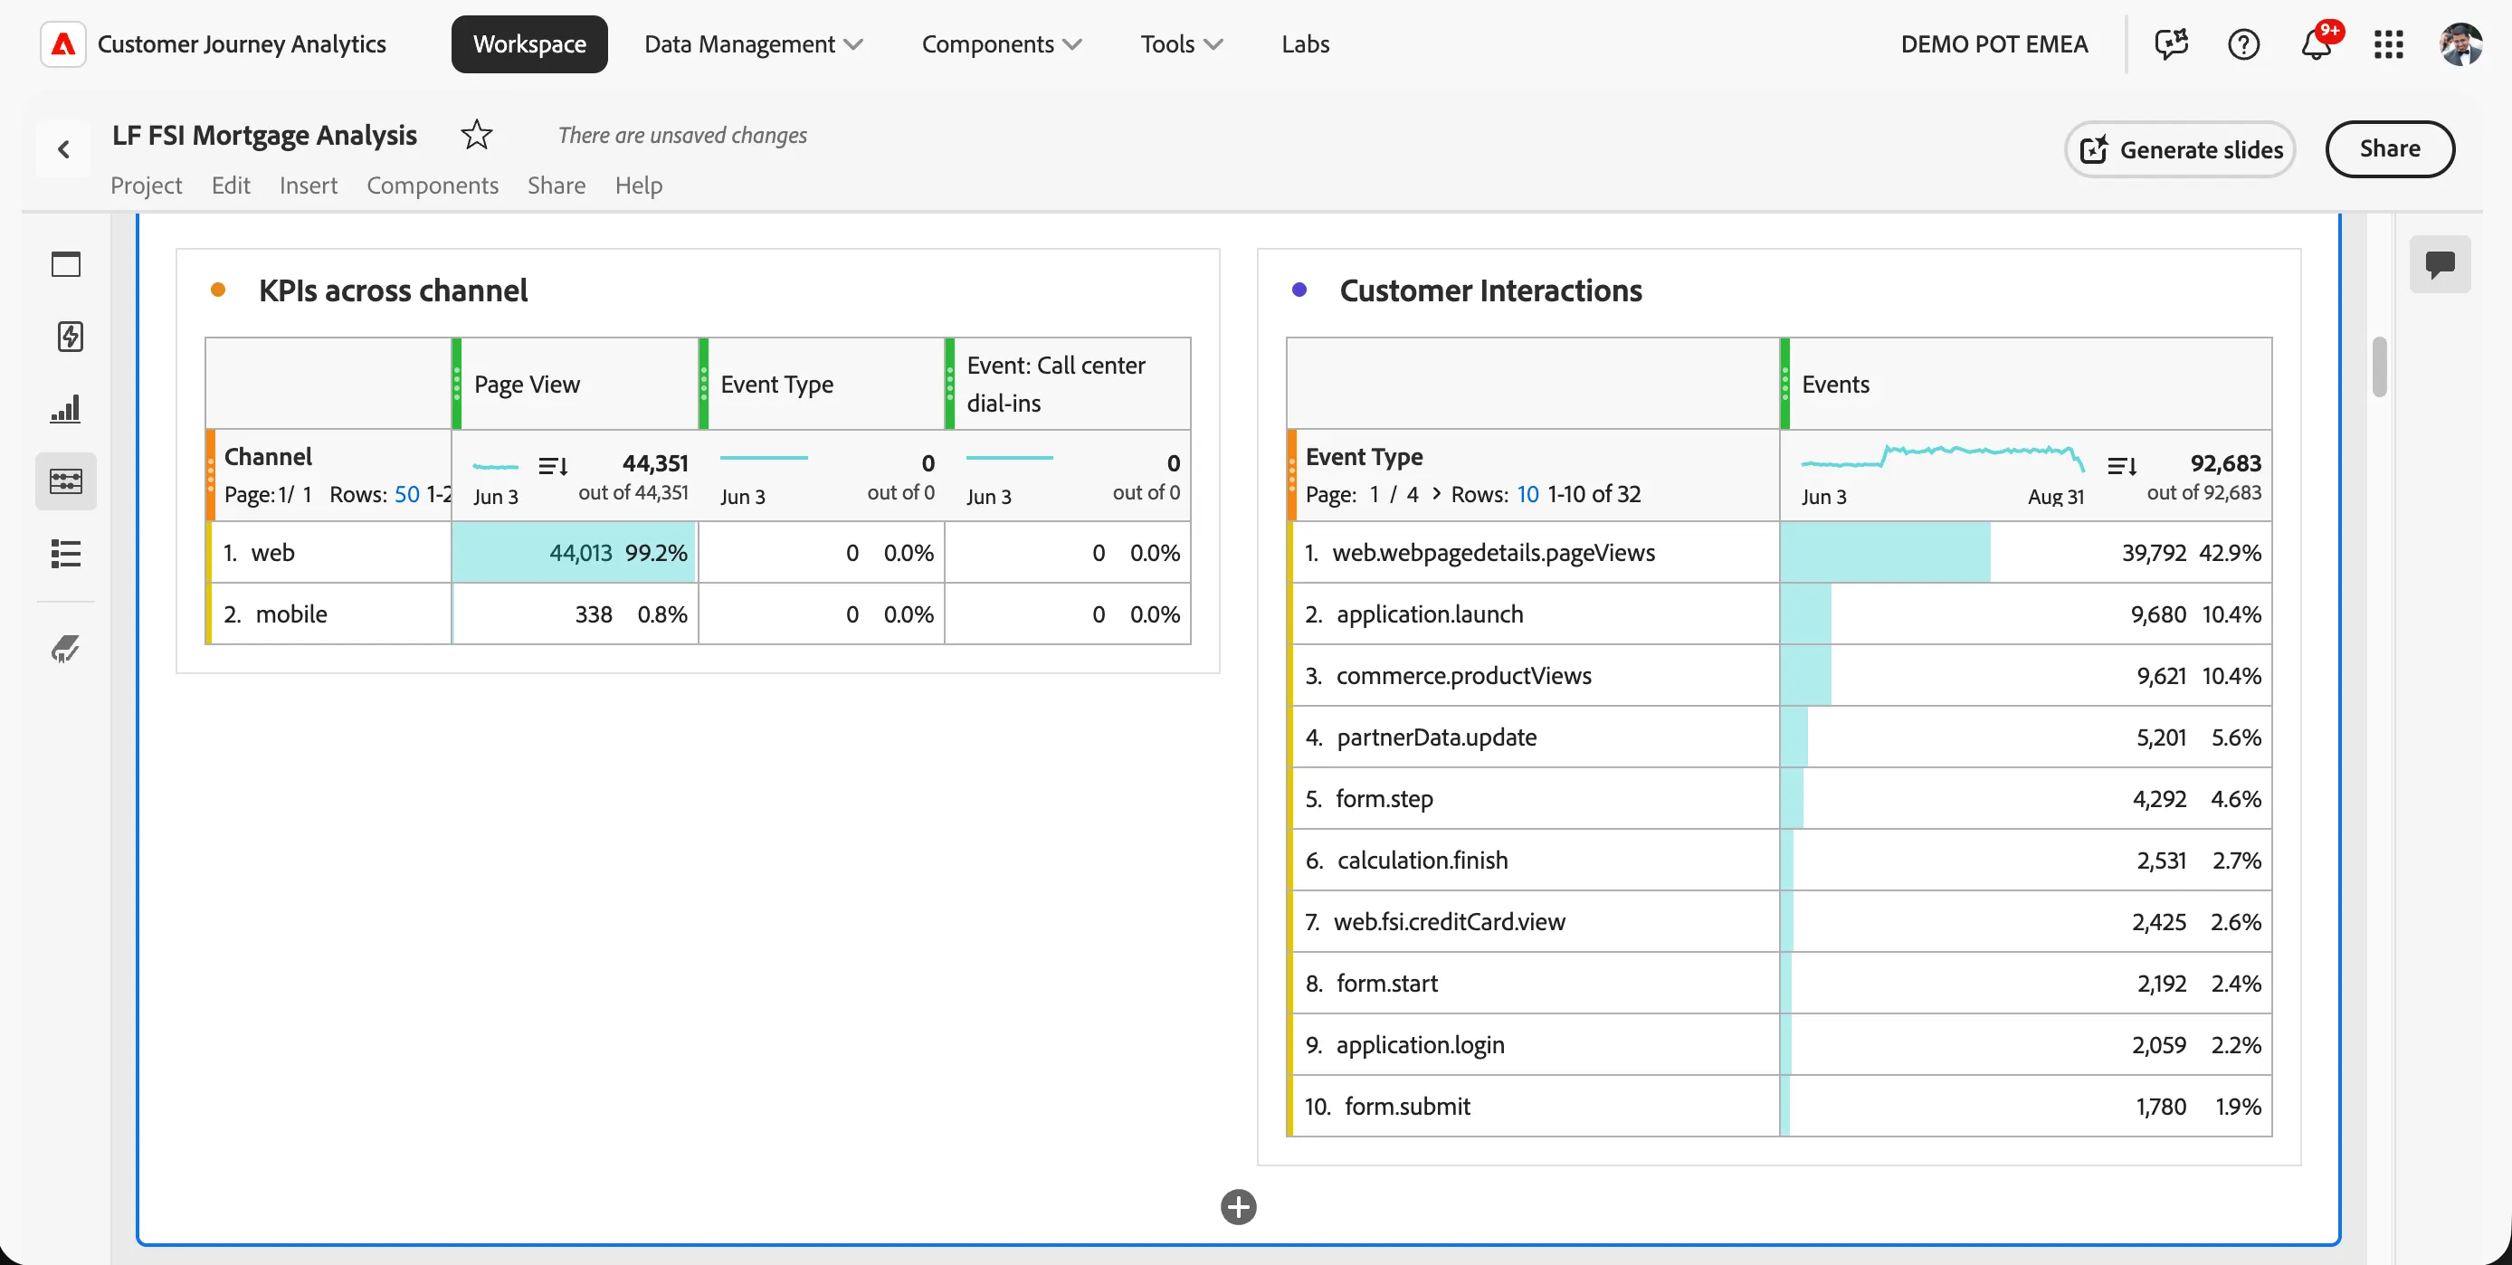This screenshot has width=2512, height=1265.
Task: Open the Quick insights lightning icon
Action: pyautogui.click(x=70, y=337)
